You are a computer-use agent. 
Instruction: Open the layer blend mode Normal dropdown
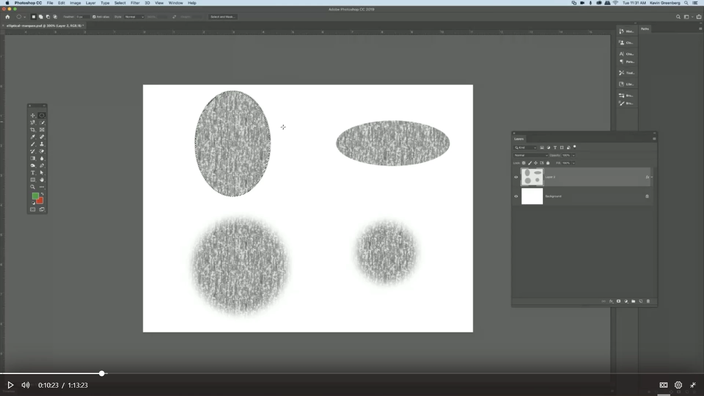[531, 155]
